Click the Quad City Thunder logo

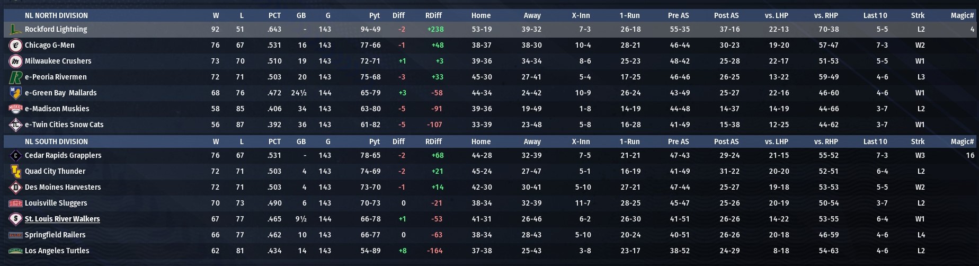point(15,172)
